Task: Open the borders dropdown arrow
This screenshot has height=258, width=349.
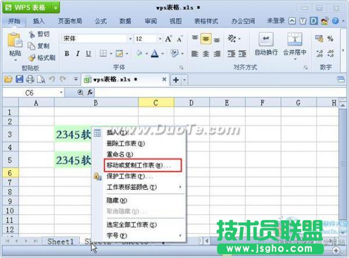Action: 111,54
